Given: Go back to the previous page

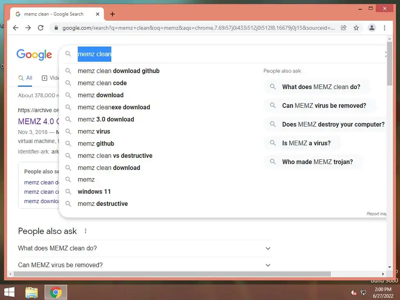Looking at the screenshot, I should pos(16,28).
